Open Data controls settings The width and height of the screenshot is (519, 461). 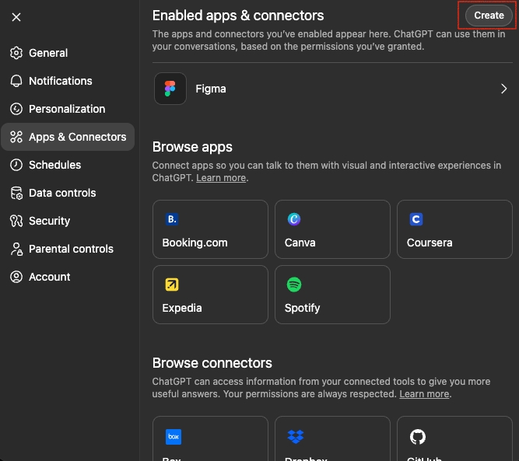pos(62,193)
